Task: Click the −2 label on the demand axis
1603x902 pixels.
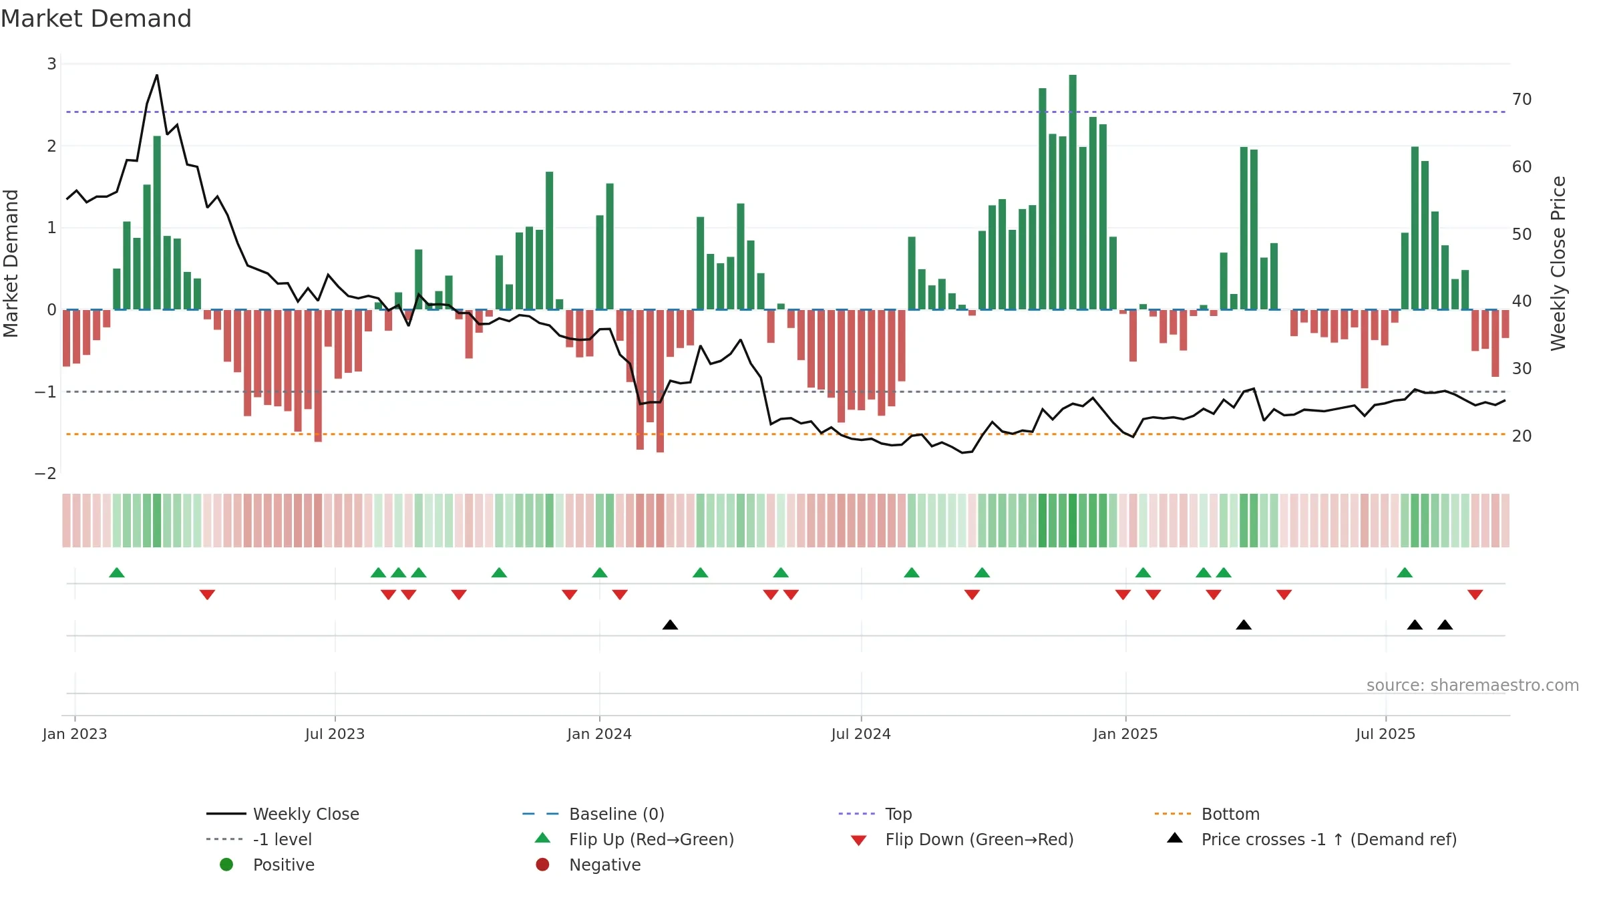Action: coord(45,474)
